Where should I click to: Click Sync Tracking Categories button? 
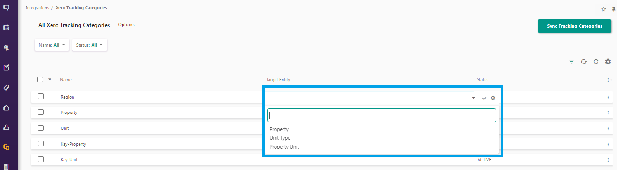pos(574,26)
